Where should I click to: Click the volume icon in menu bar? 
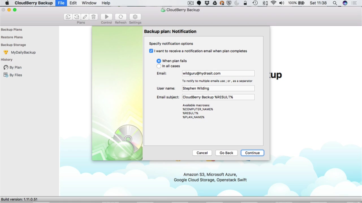tap(282, 3)
